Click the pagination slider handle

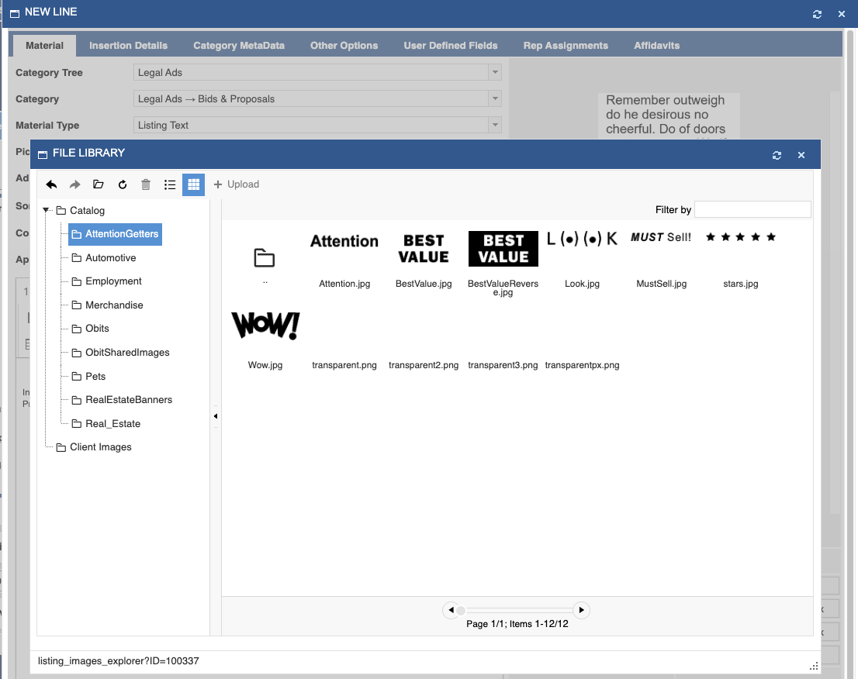[461, 611]
